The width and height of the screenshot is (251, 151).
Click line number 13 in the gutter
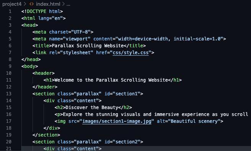[x=9, y=94]
